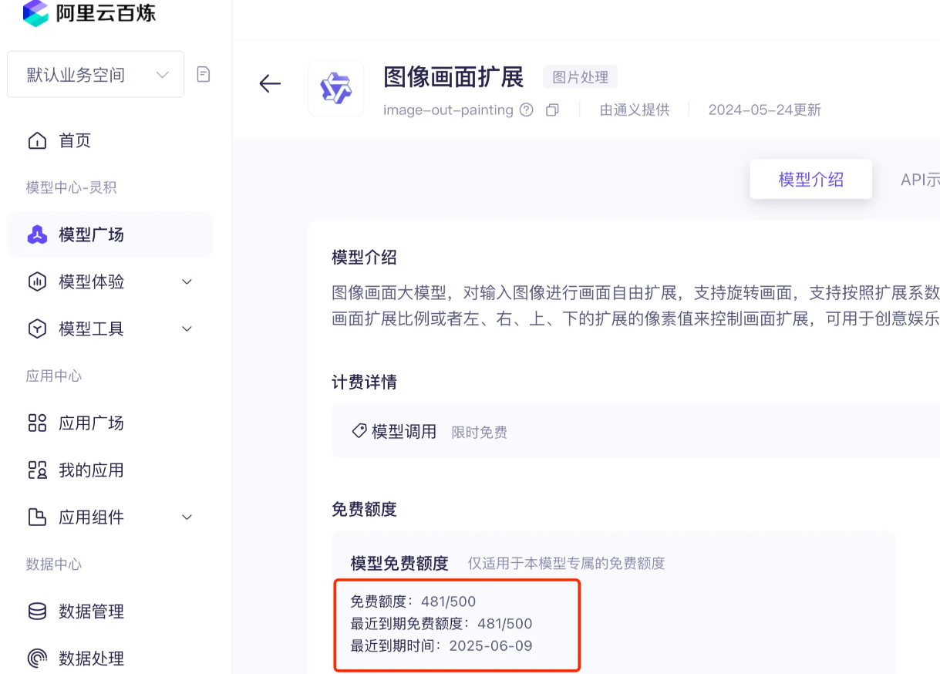This screenshot has width=940, height=674.
Task: Switch to the 模型介绍 tab
Action: (x=811, y=180)
